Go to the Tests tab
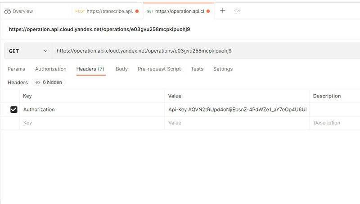360x204 pixels. coord(197,69)
